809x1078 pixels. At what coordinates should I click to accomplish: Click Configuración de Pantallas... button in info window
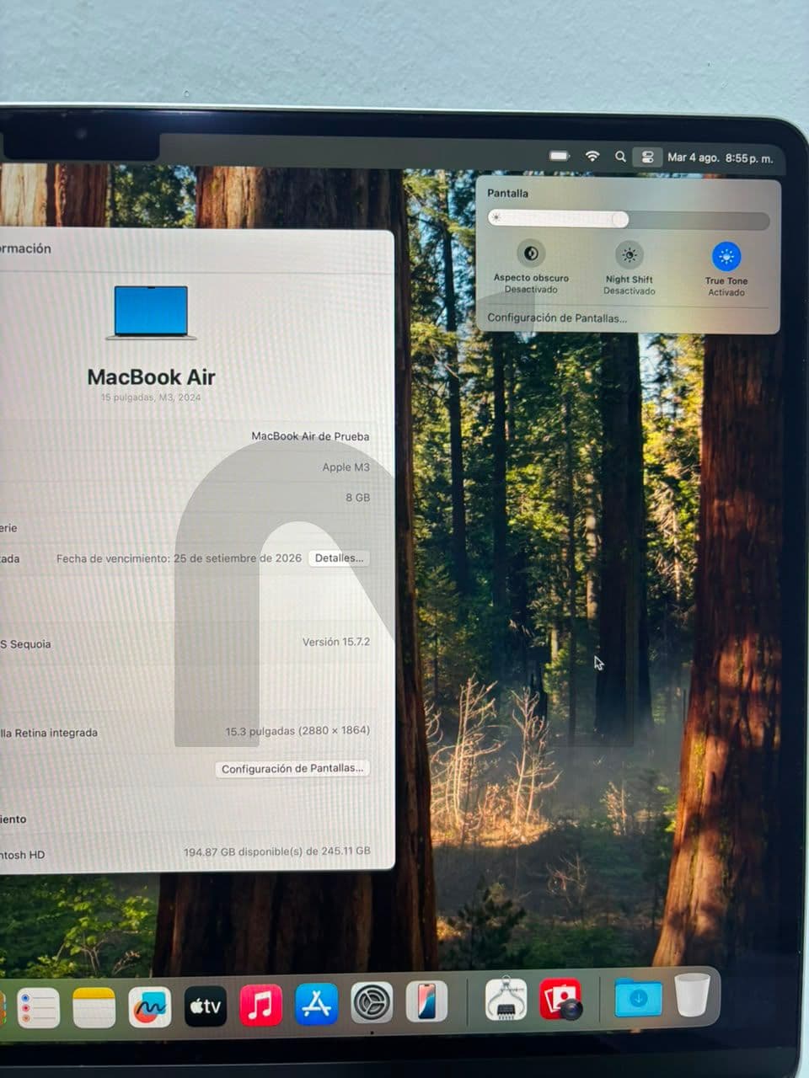pyautogui.click(x=292, y=768)
